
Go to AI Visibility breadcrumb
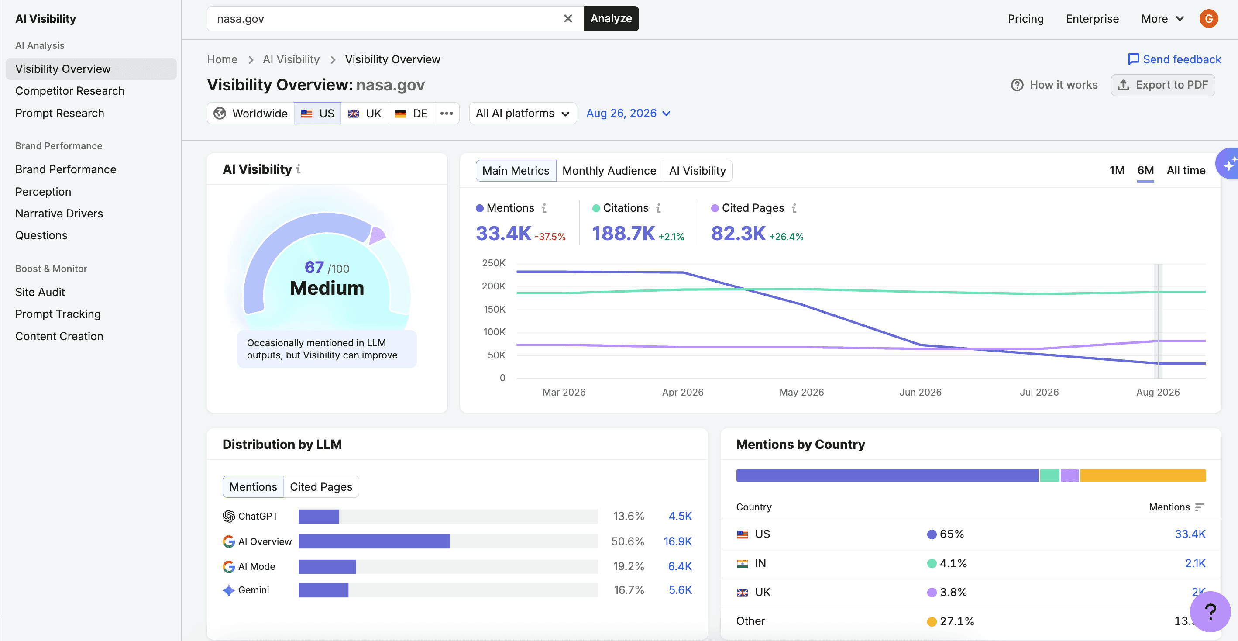(x=291, y=59)
